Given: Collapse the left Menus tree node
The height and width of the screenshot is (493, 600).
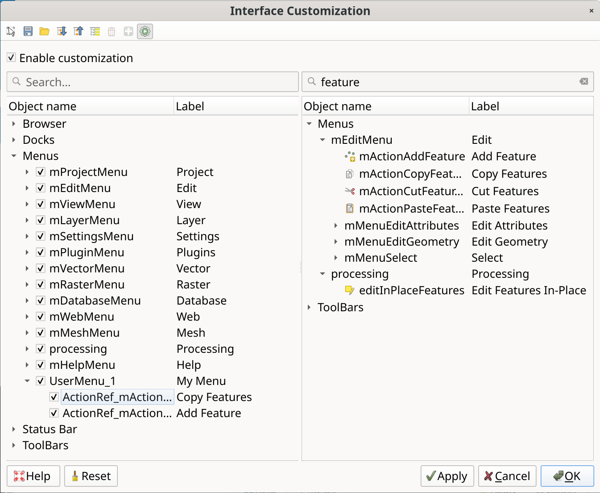Looking at the screenshot, I should tap(14, 156).
